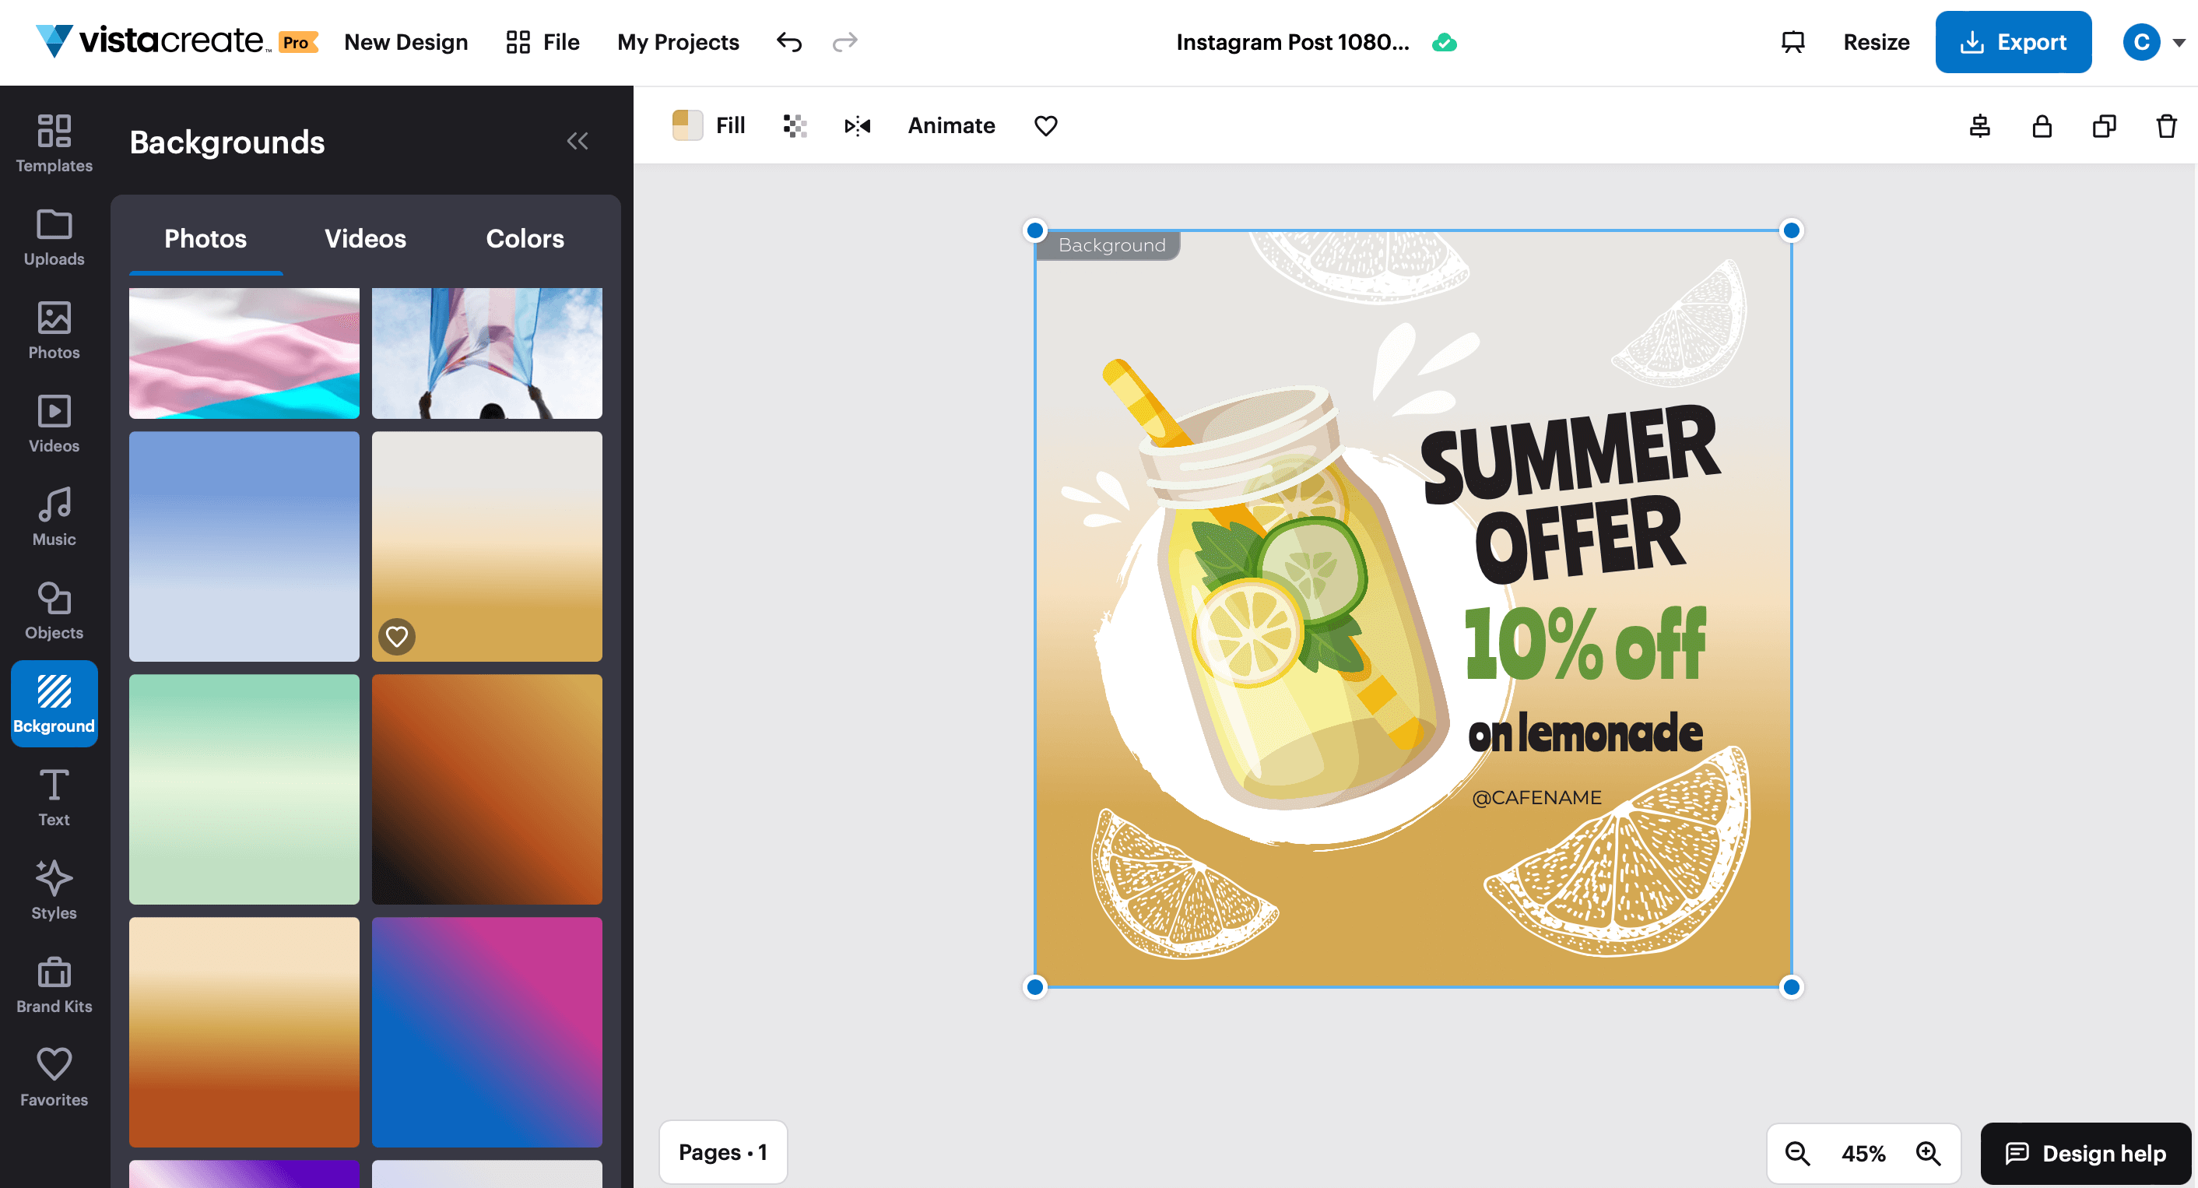Lock the selected background element

pos(2041,125)
